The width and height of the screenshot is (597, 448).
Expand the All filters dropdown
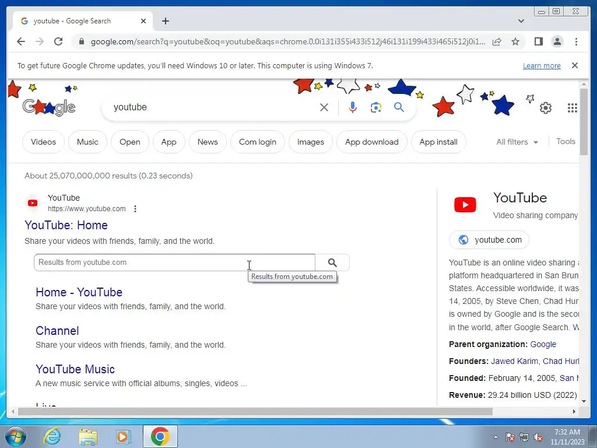click(x=517, y=142)
